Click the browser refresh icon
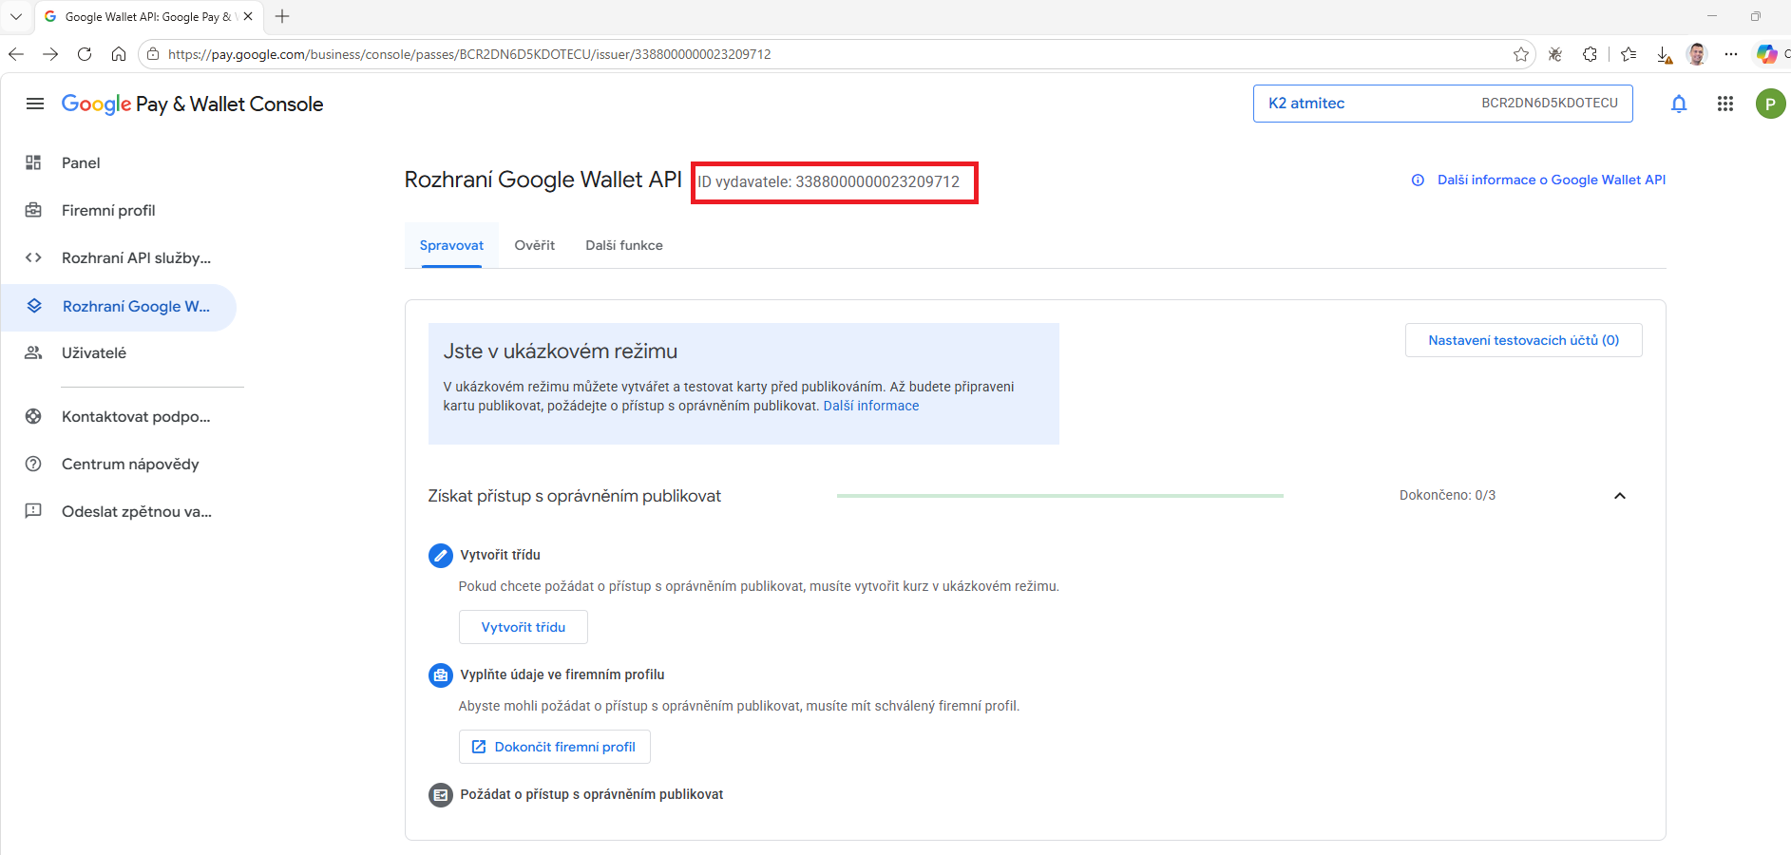The height and width of the screenshot is (855, 1791). click(85, 54)
